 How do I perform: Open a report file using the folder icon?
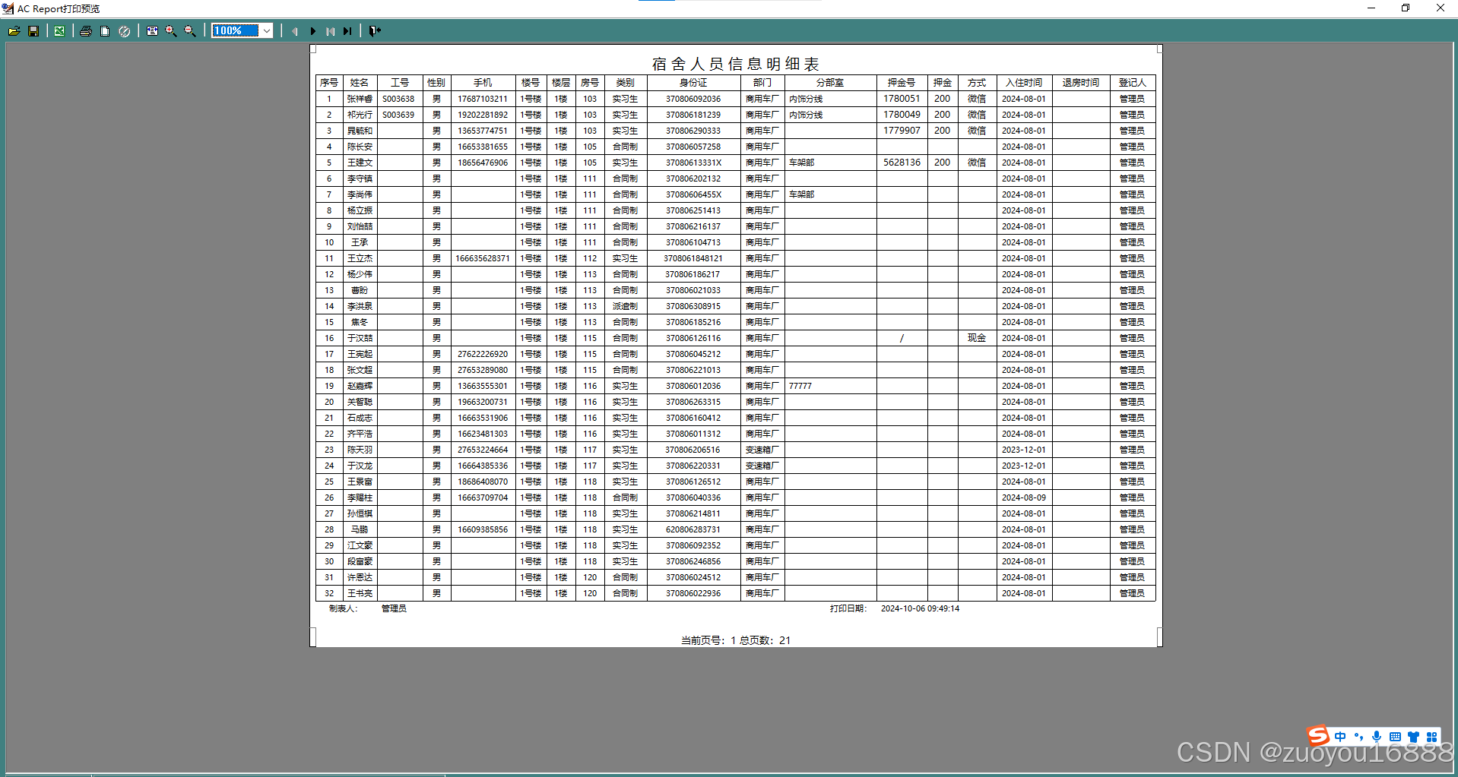coord(14,31)
